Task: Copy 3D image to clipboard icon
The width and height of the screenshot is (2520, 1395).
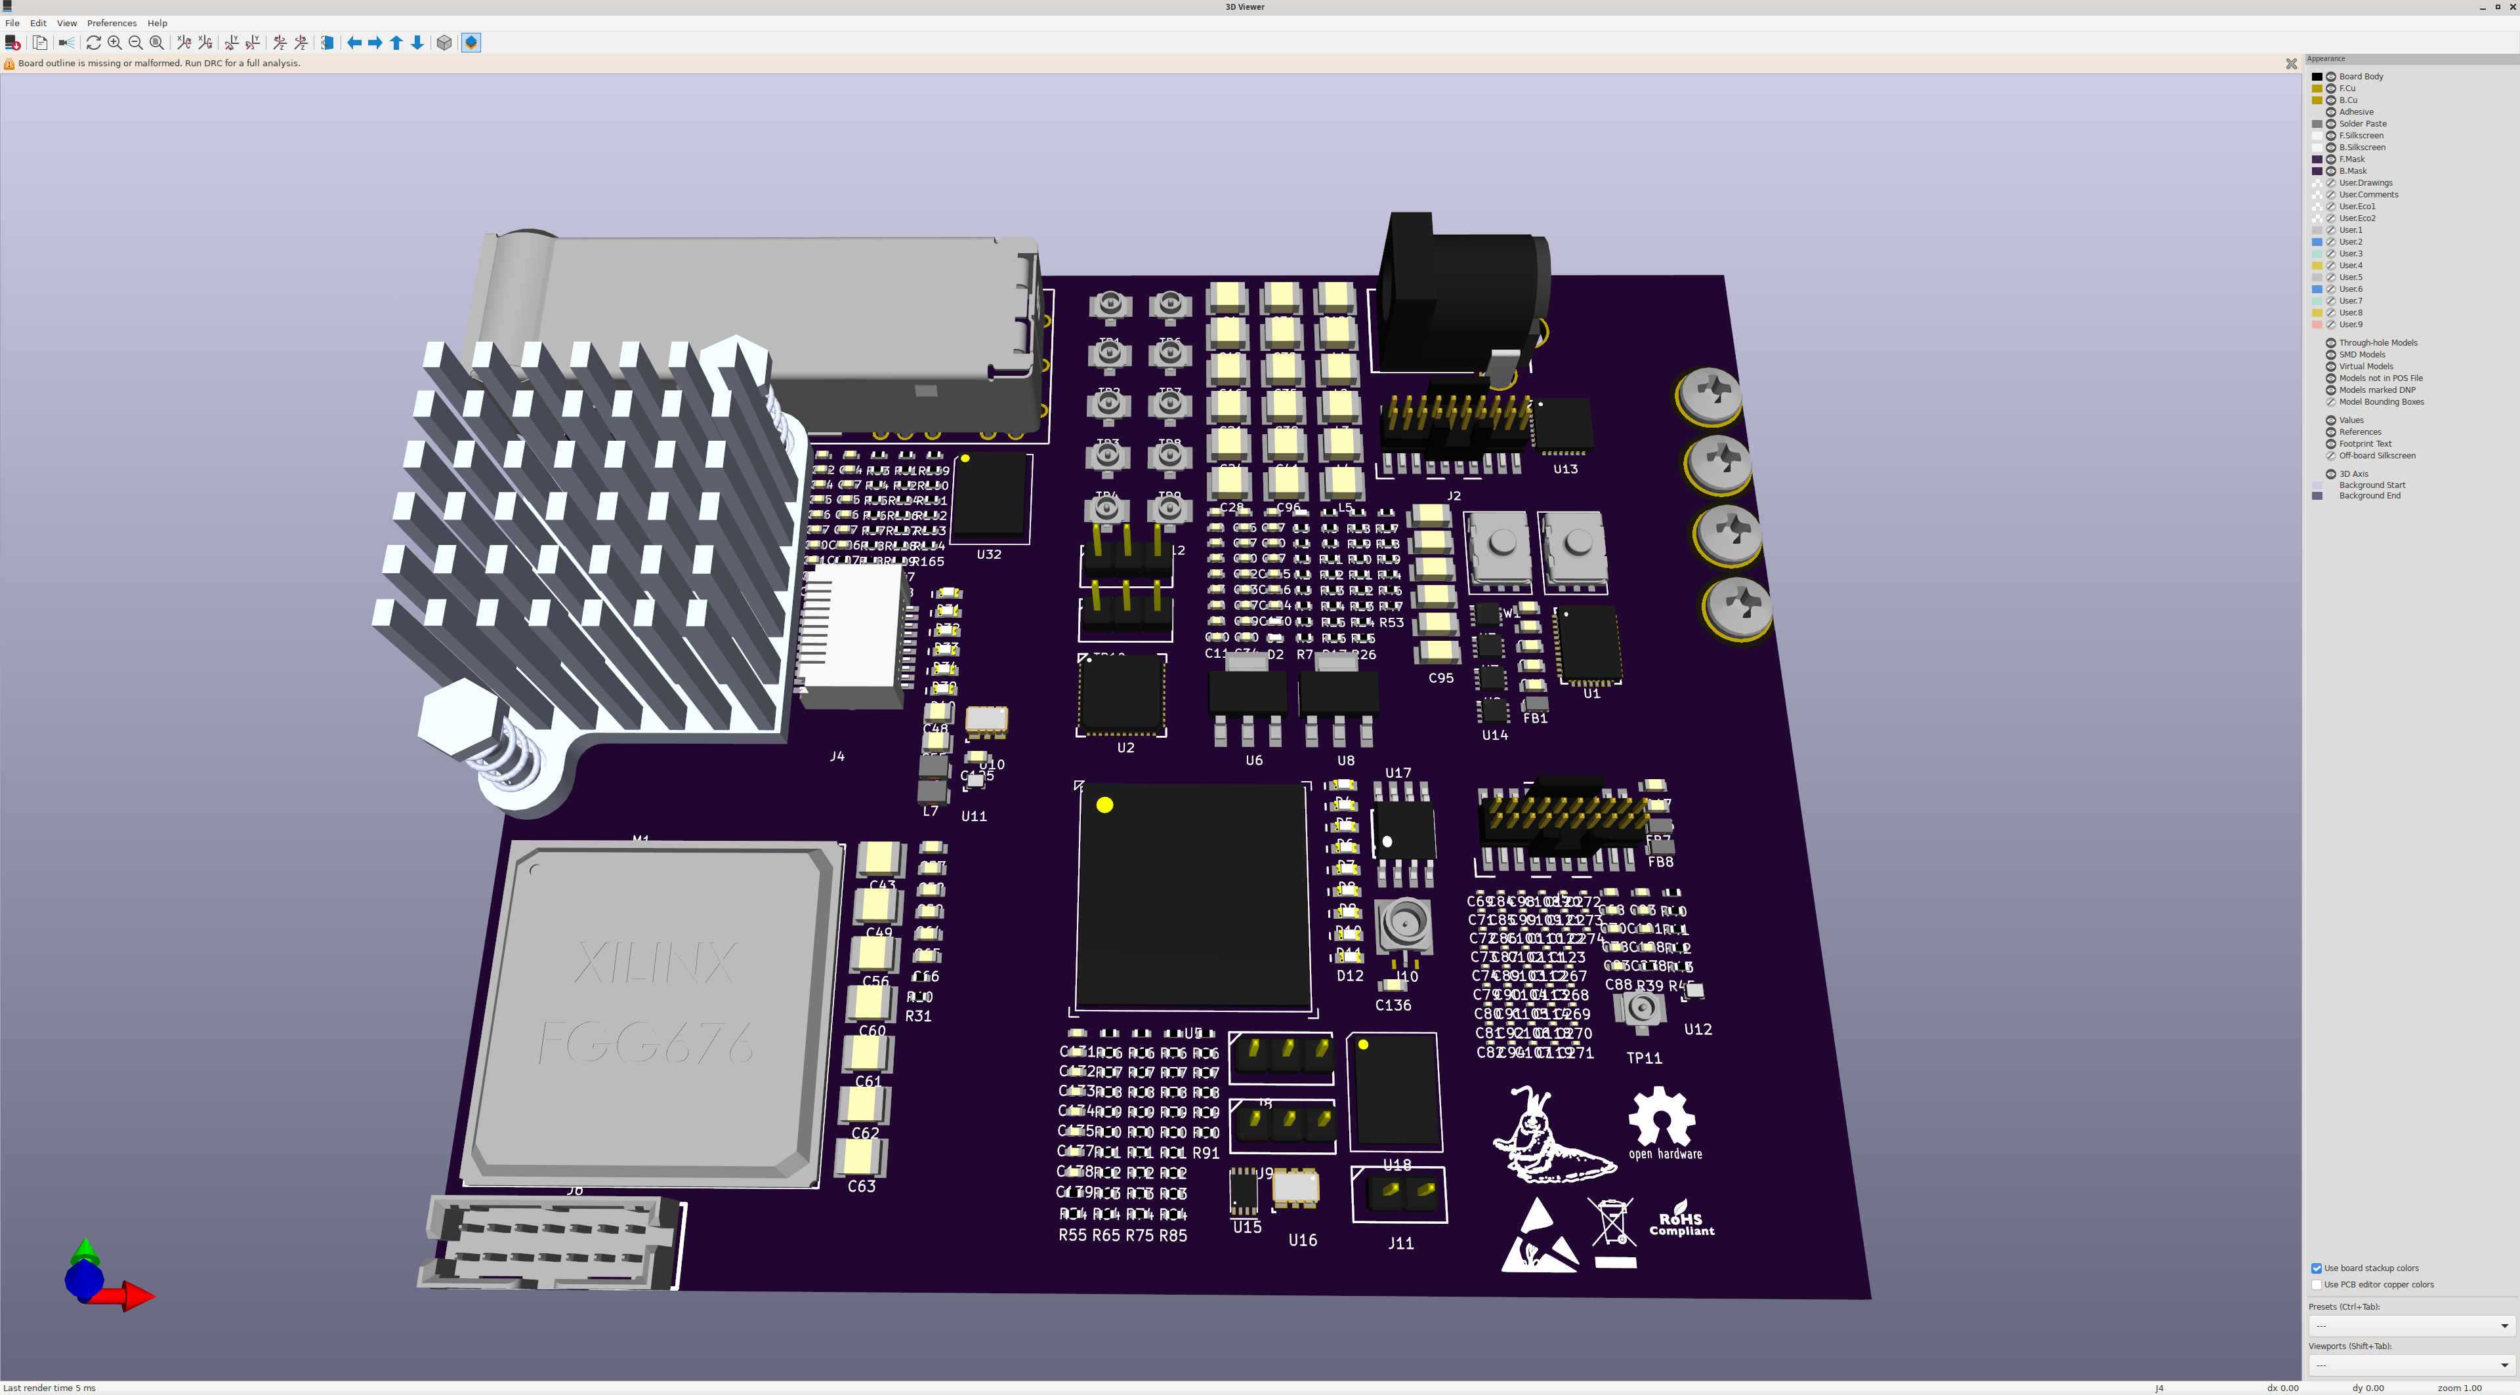Action: [40, 43]
